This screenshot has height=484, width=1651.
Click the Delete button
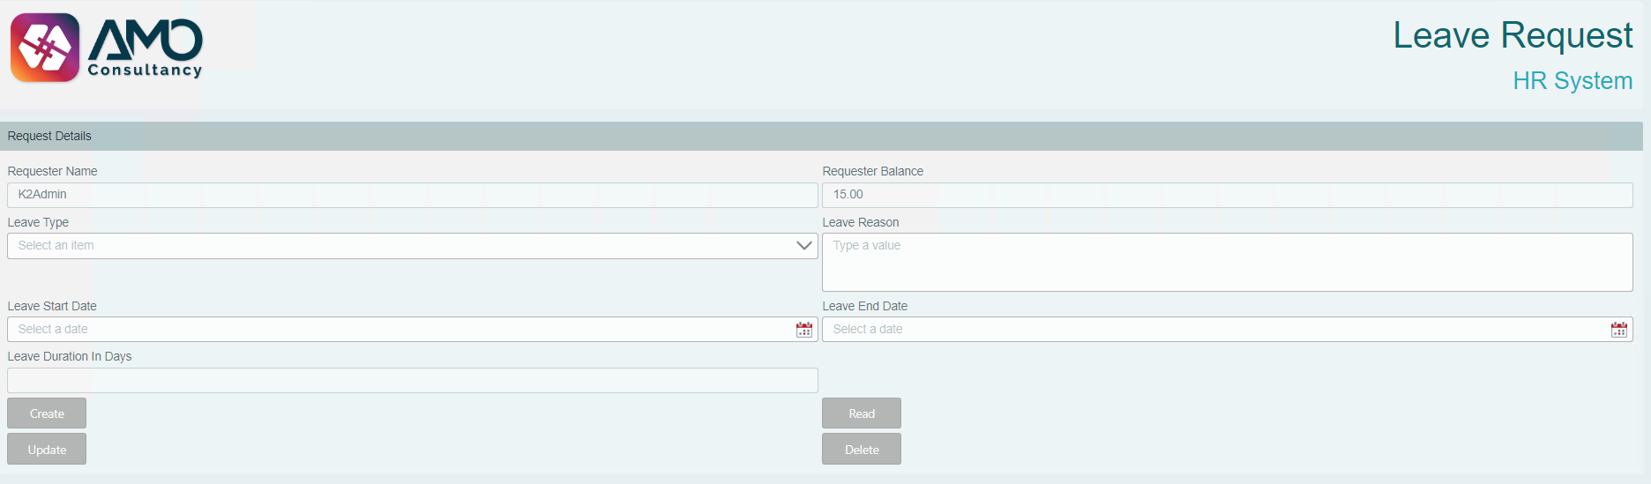[862, 450]
